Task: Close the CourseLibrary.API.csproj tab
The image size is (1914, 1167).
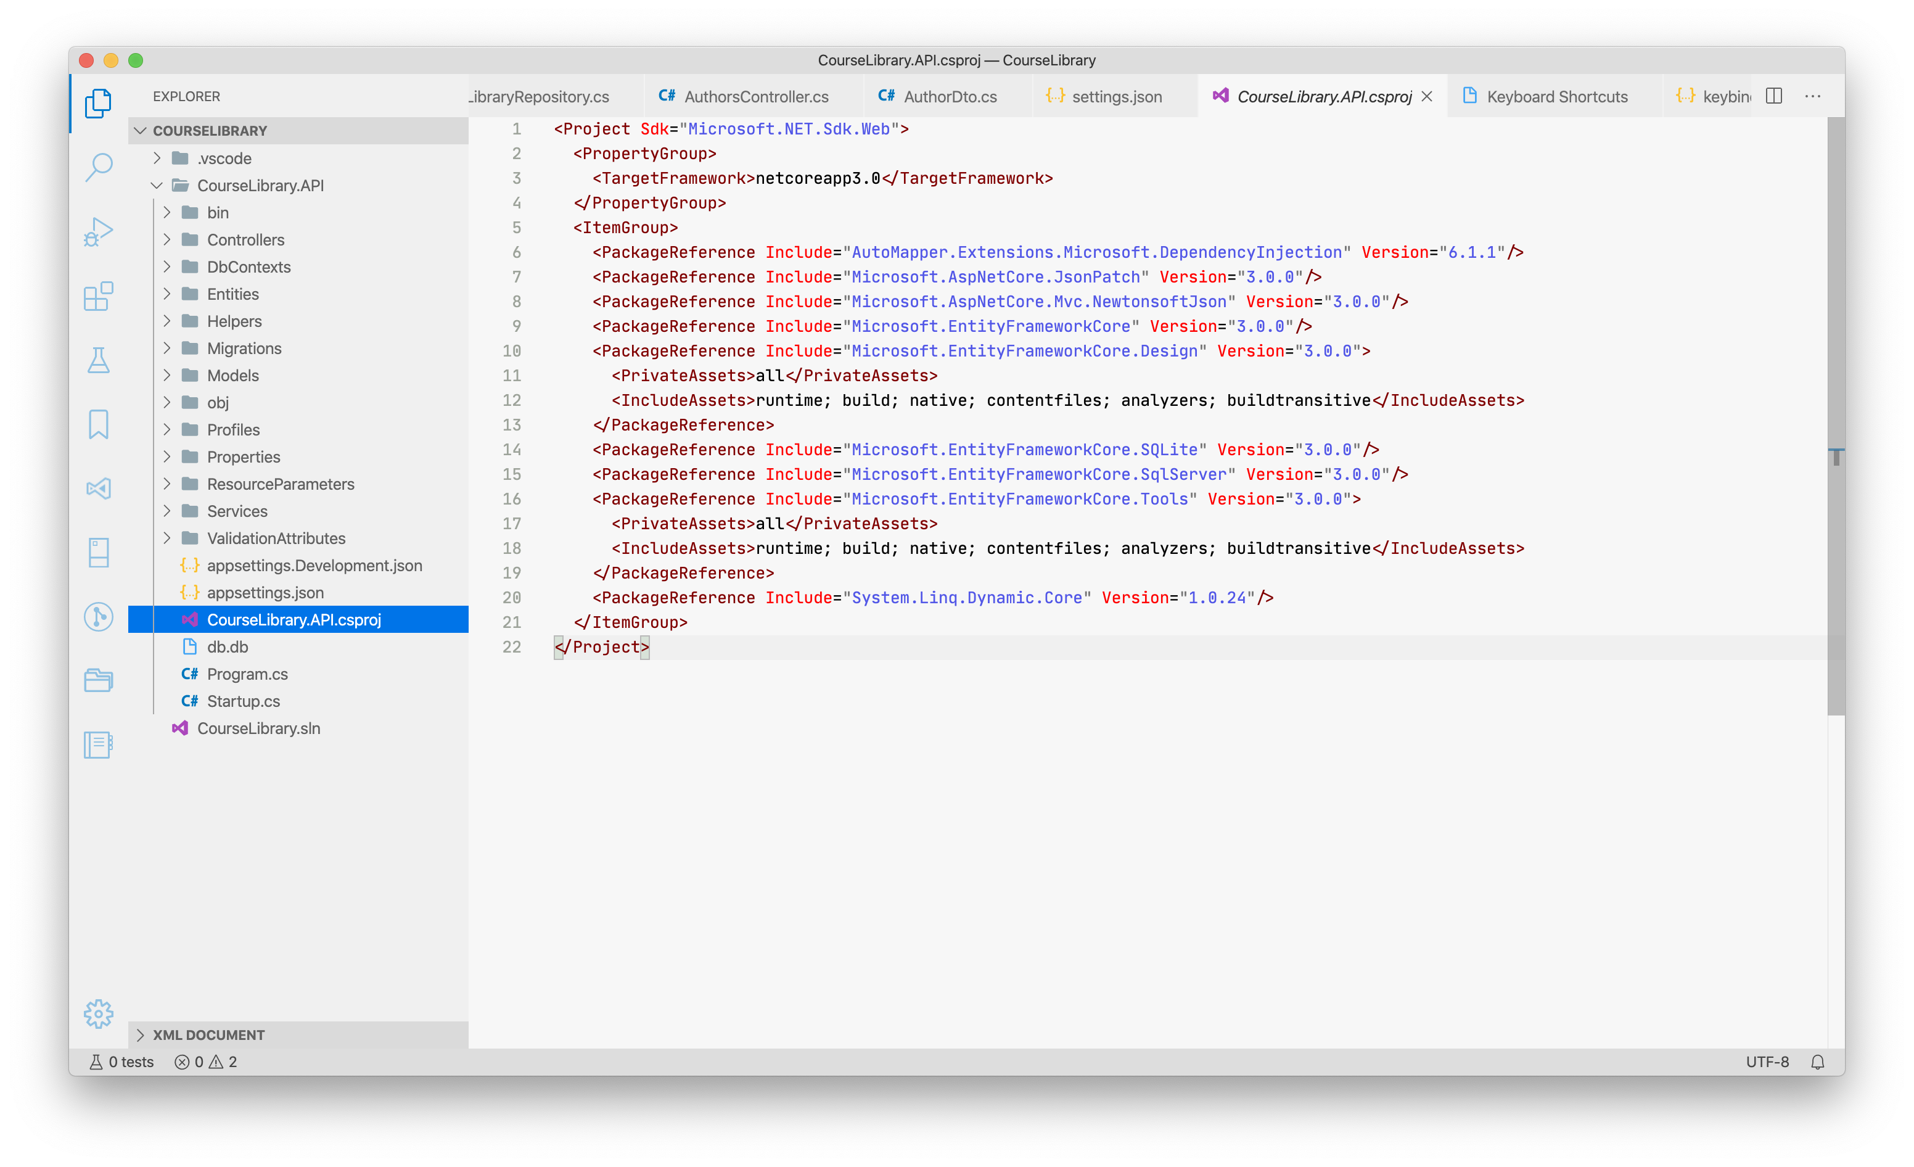Action: (x=1426, y=96)
